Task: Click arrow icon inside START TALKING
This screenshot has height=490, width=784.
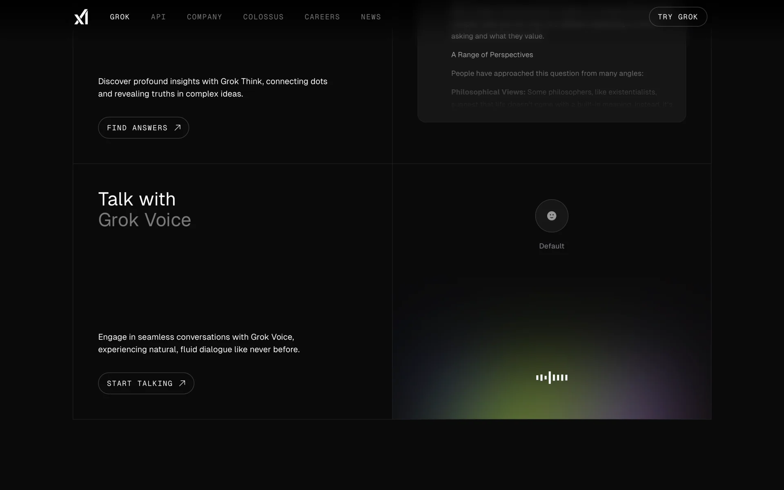Action: [182, 383]
